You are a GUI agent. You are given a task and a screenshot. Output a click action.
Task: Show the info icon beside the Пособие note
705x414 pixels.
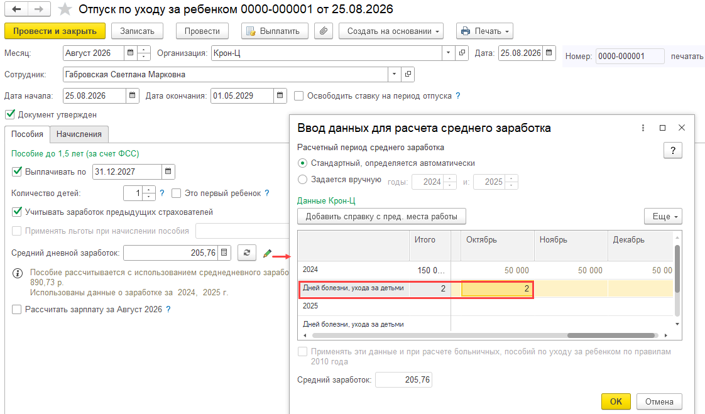18,273
